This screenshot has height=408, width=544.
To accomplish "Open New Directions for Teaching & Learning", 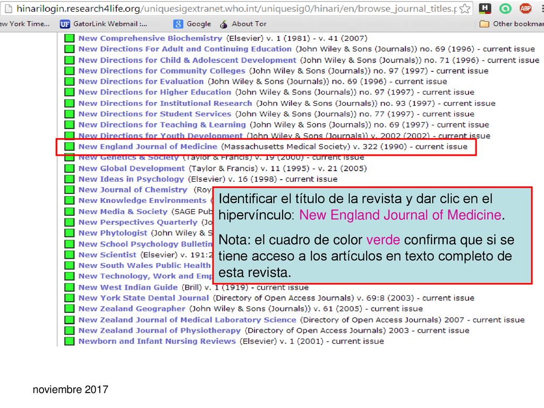I will pos(162,125).
